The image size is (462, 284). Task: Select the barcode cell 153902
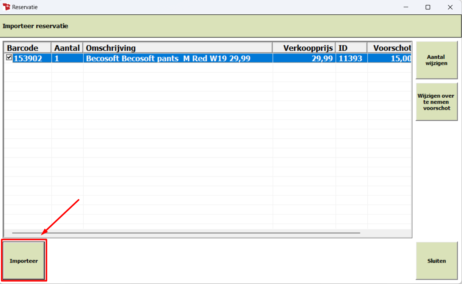32,58
